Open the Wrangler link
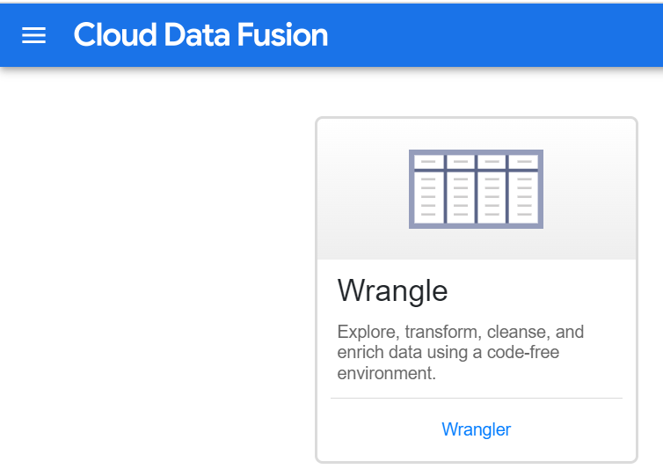 476,429
